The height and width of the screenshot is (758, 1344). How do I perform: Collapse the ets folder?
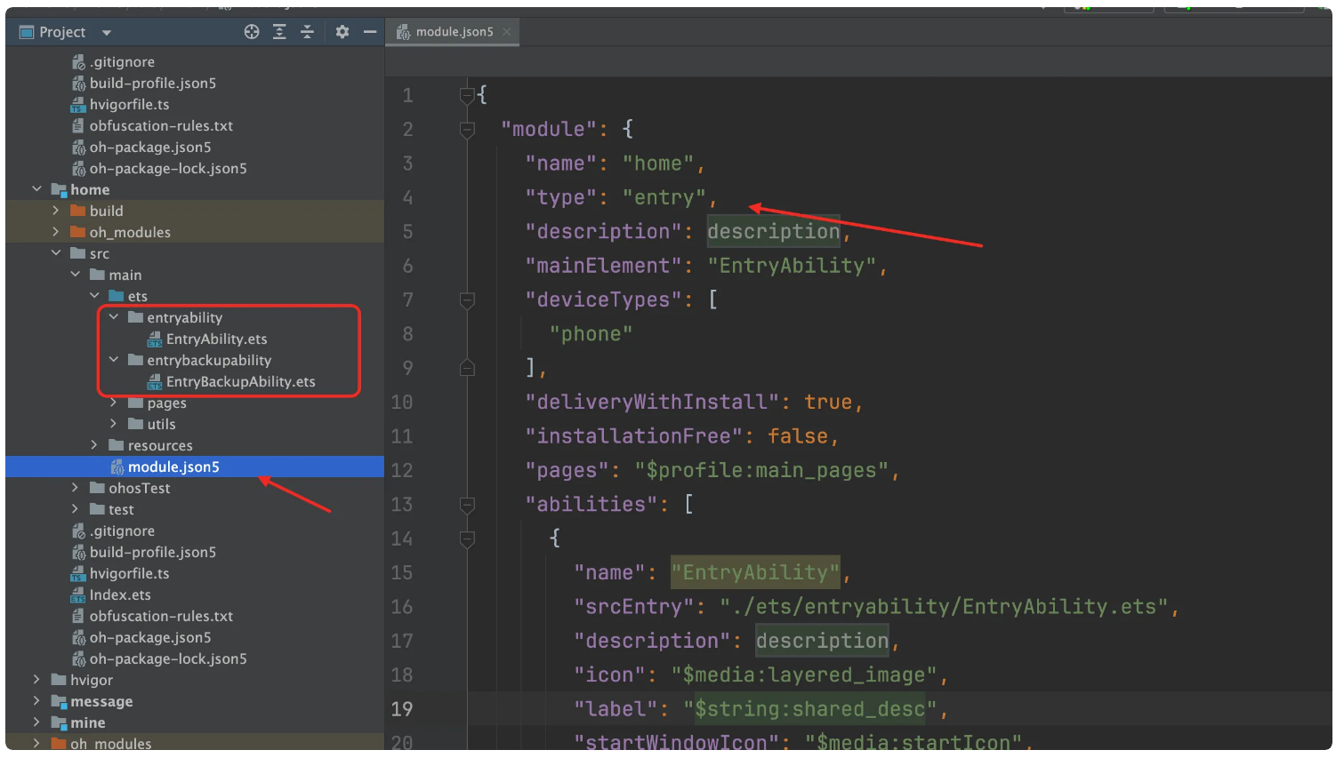[94, 296]
